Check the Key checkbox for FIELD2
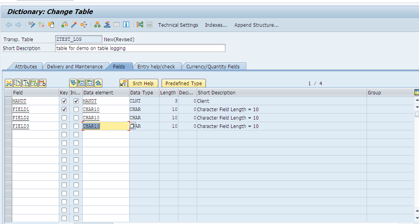The height and width of the screenshot is (224, 419). pyautogui.click(x=64, y=118)
